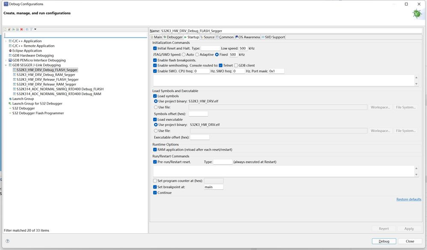Viewport: 427px width, 250px height.
Task: Select the Adaptive JTAG/SWD speed radio button
Action: 197,55
